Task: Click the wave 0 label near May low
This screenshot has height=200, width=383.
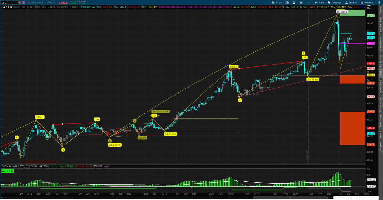Action: click(x=63, y=150)
